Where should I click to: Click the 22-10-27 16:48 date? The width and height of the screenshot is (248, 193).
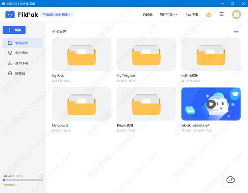pyautogui.click(x=126, y=81)
